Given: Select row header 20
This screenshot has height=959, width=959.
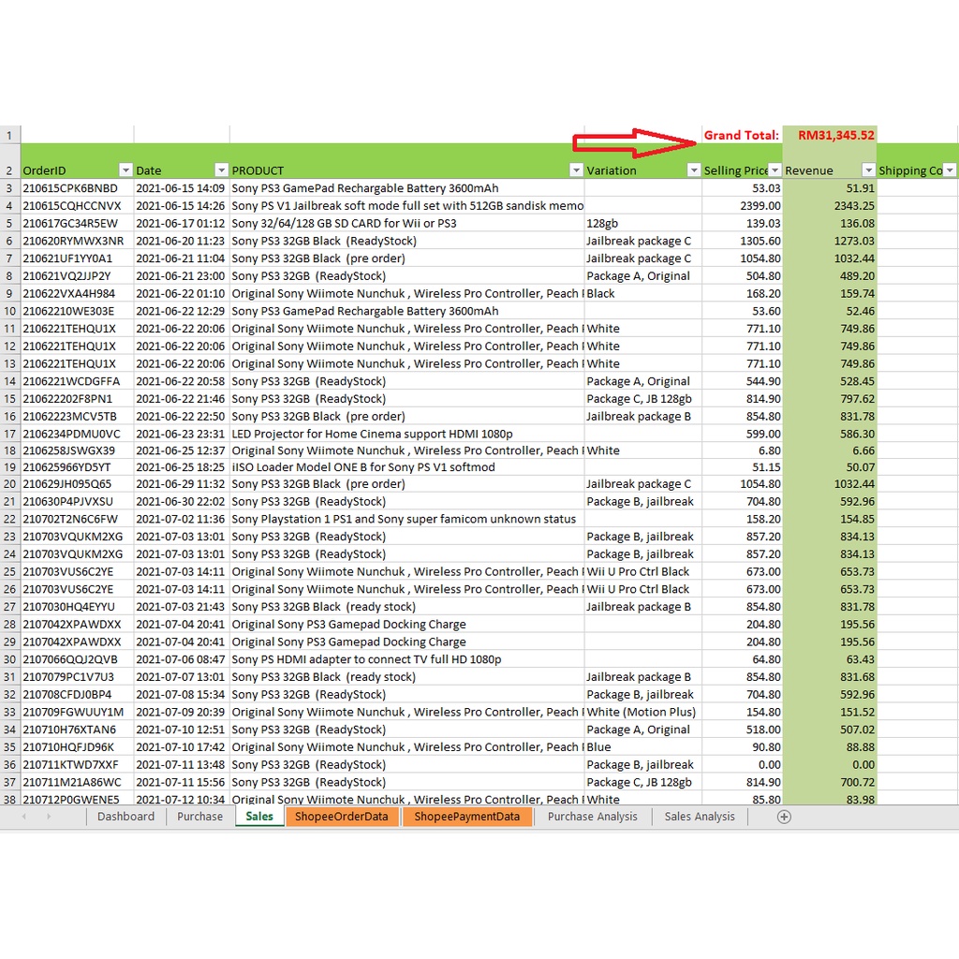Looking at the screenshot, I should tap(9, 484).
